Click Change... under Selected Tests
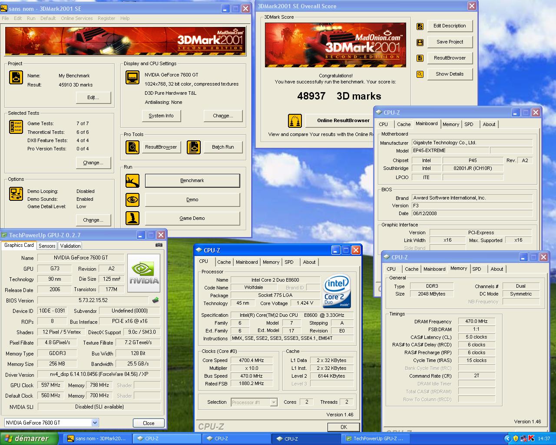Viewport: 556px width, 445px height. (93, 163)
